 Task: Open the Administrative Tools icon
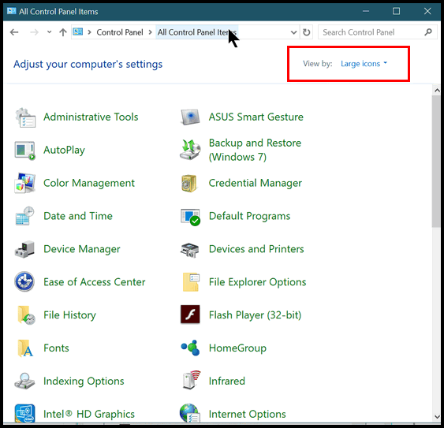click(x=25, y=117)
